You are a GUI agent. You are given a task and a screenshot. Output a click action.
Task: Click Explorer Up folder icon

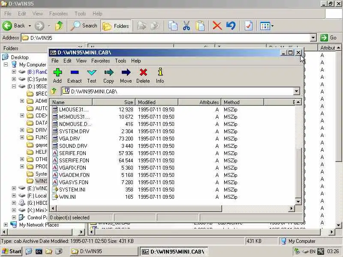[x=59, y=26]
